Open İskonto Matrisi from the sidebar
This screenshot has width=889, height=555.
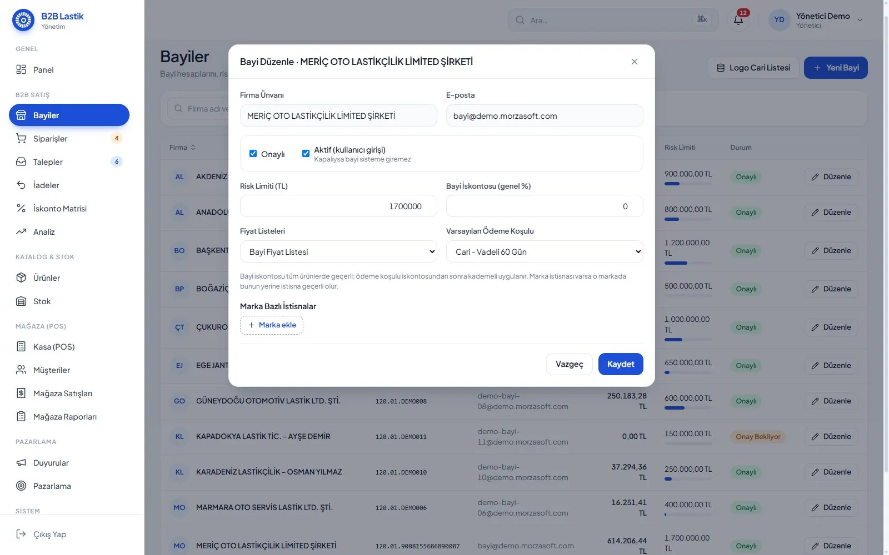point(69,209)
